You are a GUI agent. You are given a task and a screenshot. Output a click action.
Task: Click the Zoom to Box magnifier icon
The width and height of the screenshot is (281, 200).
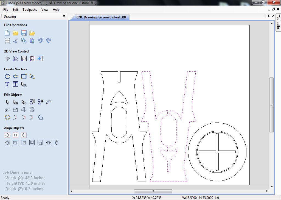(x=15, y=59)
